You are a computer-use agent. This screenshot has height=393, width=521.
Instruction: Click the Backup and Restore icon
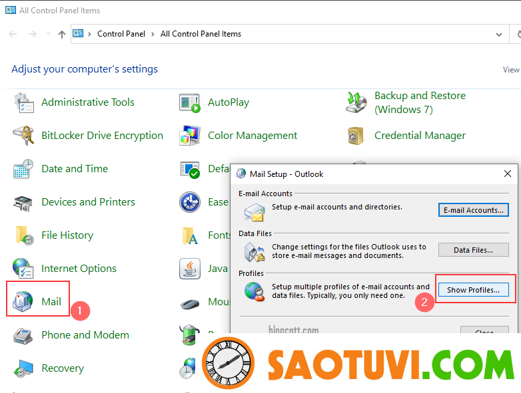(356, 102)
